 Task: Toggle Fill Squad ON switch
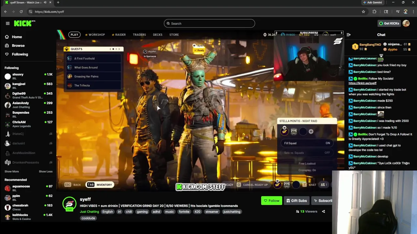click(x=307, y=143)
